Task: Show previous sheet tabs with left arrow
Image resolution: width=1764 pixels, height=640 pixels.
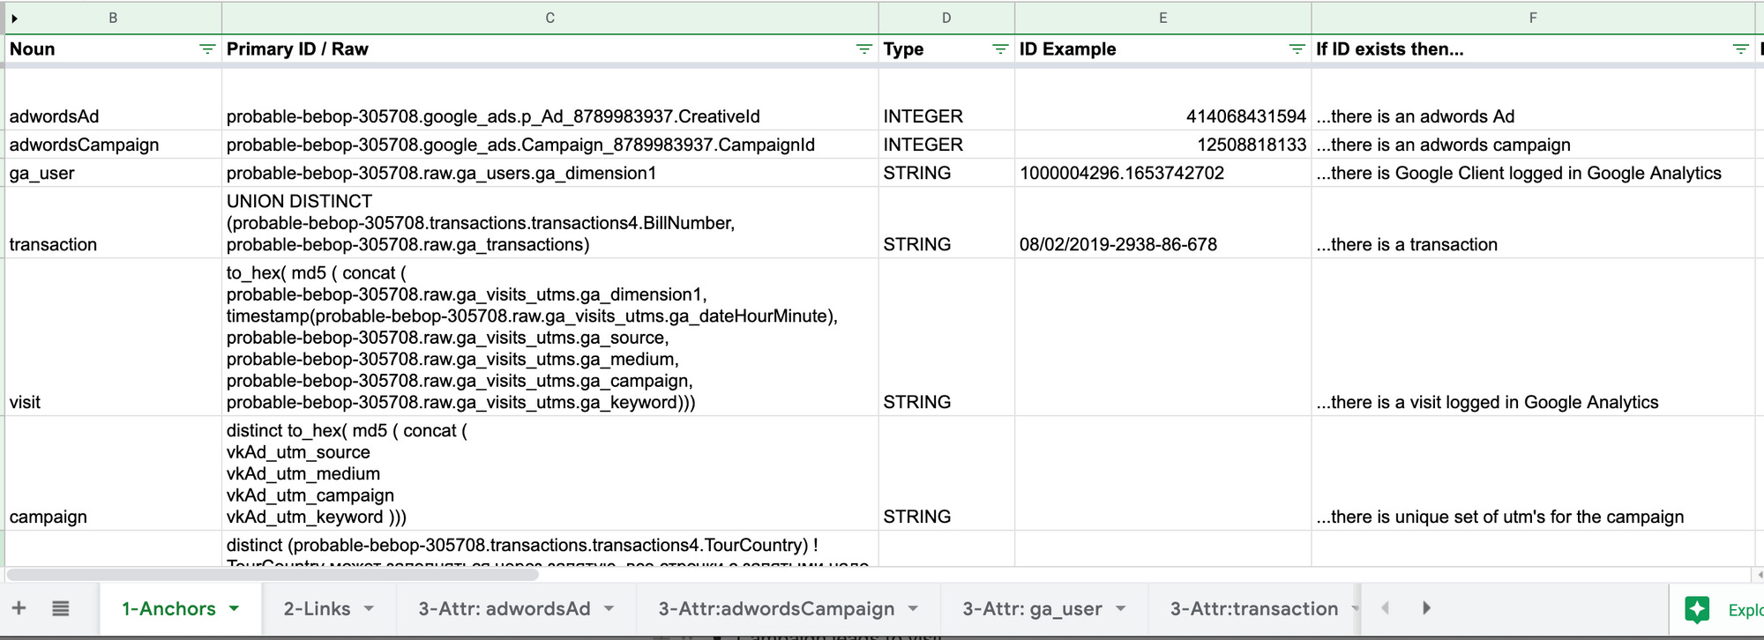Action: (1385, 608)
